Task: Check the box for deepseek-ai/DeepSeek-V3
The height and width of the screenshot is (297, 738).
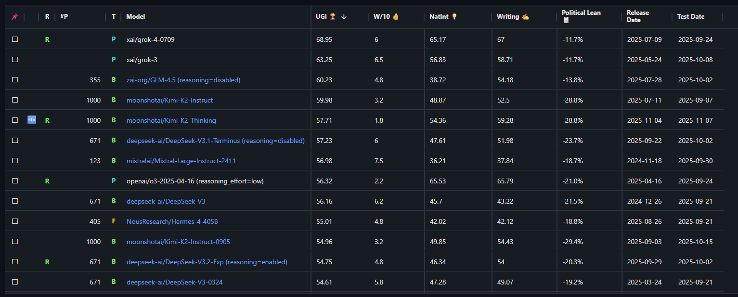Action: (x=15, y=201)
